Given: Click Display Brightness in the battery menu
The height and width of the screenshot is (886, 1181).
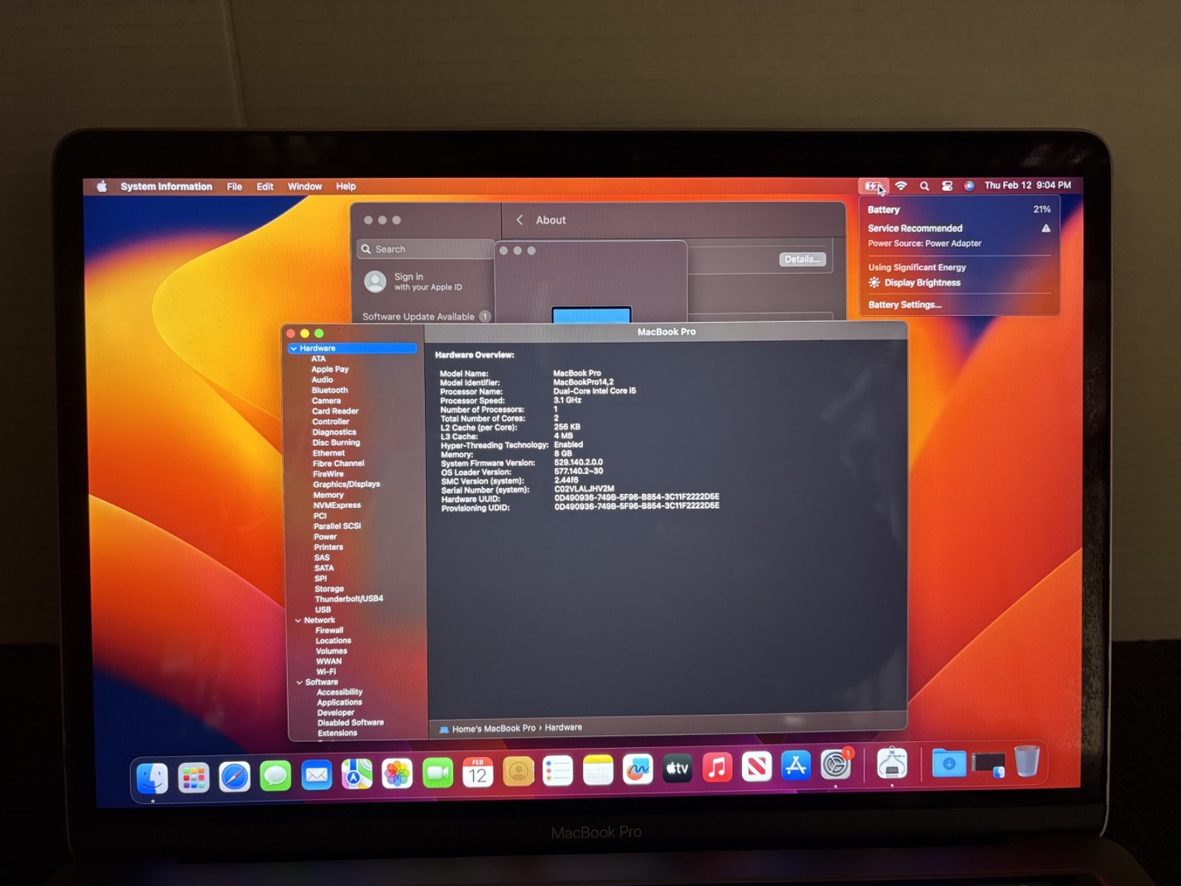Looking at the screenshot, I should (x=923, y=283).
